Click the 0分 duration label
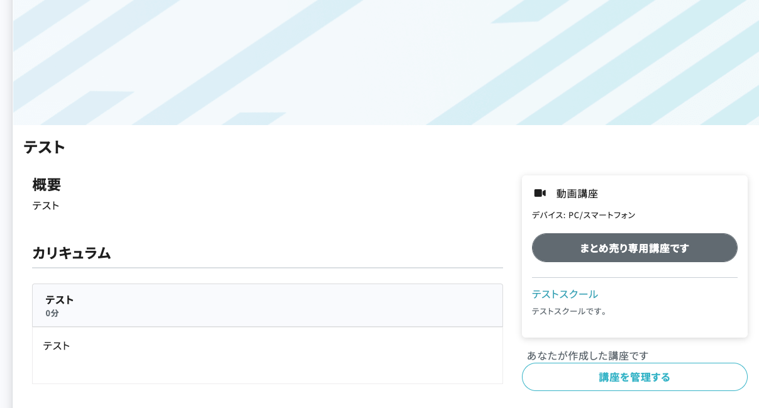 pyautogui.click(x=52, y=313)
